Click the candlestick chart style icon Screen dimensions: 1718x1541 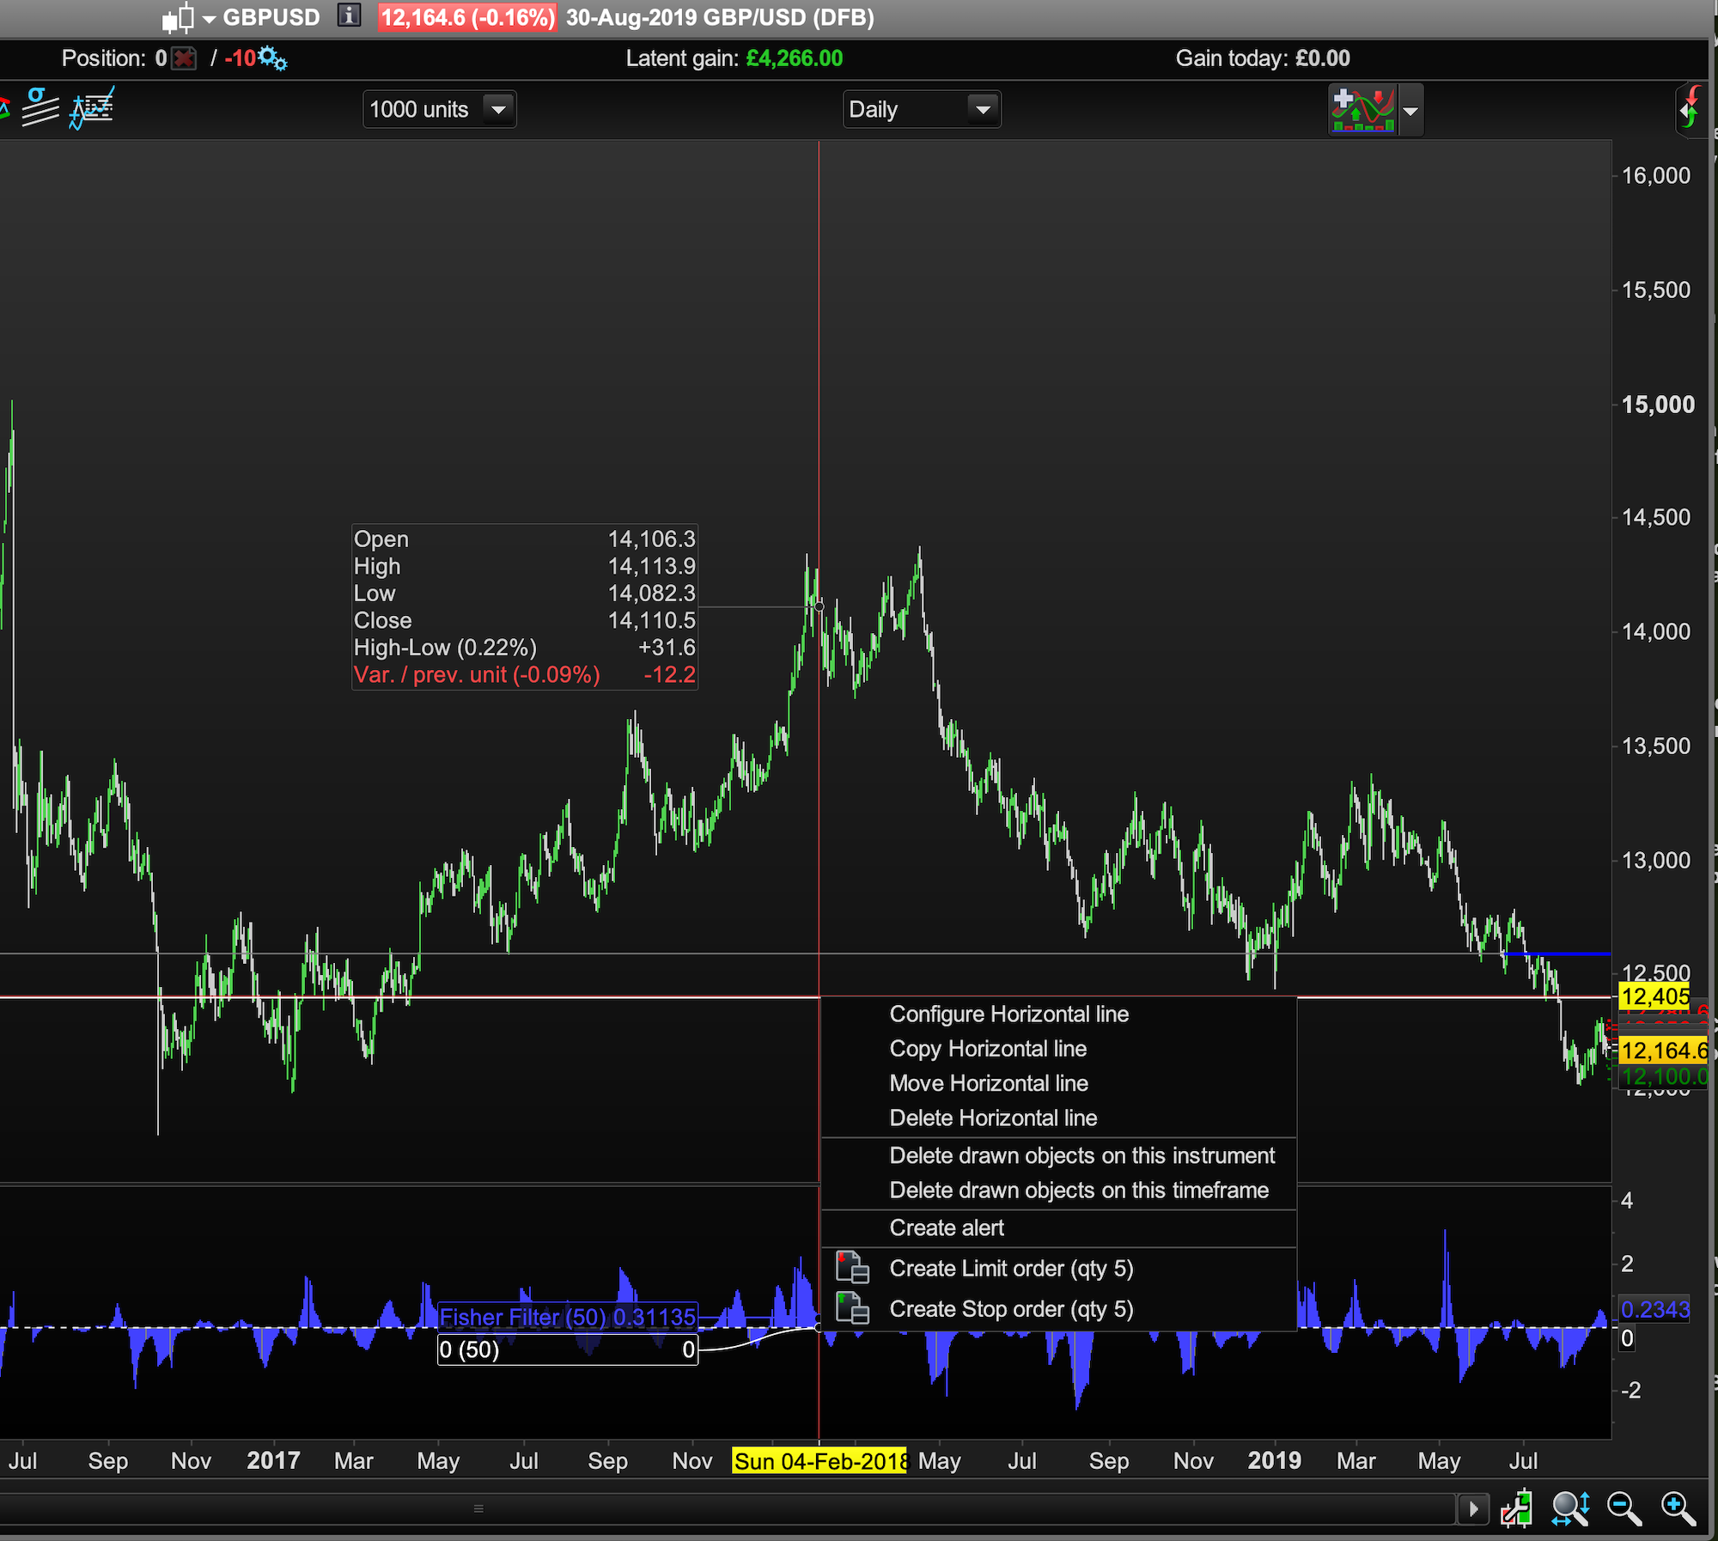[x=178, y=18]
